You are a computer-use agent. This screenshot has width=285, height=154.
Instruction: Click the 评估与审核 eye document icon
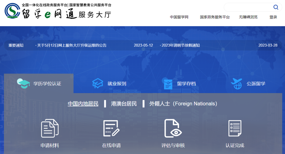coord(173,128)
